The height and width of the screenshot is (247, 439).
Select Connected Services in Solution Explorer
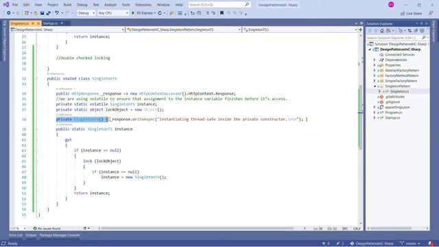pos(400,55)
